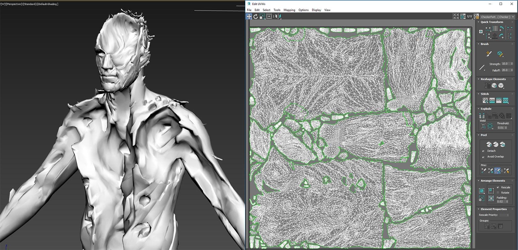
Task: Select the Rotate tool in the UV toolbar
Action: pyautogui.click(x=255, y=17)
